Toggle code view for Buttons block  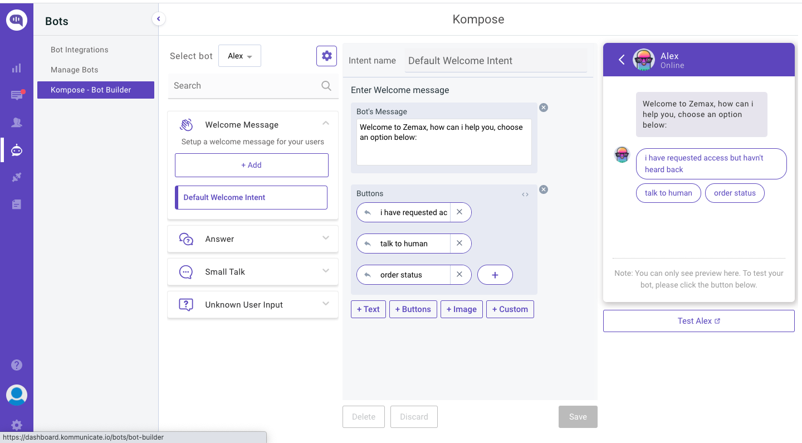525,194
